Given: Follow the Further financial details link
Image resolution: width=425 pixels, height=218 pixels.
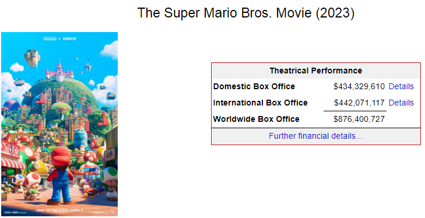Looking at the screenshot, I should 315,136.
